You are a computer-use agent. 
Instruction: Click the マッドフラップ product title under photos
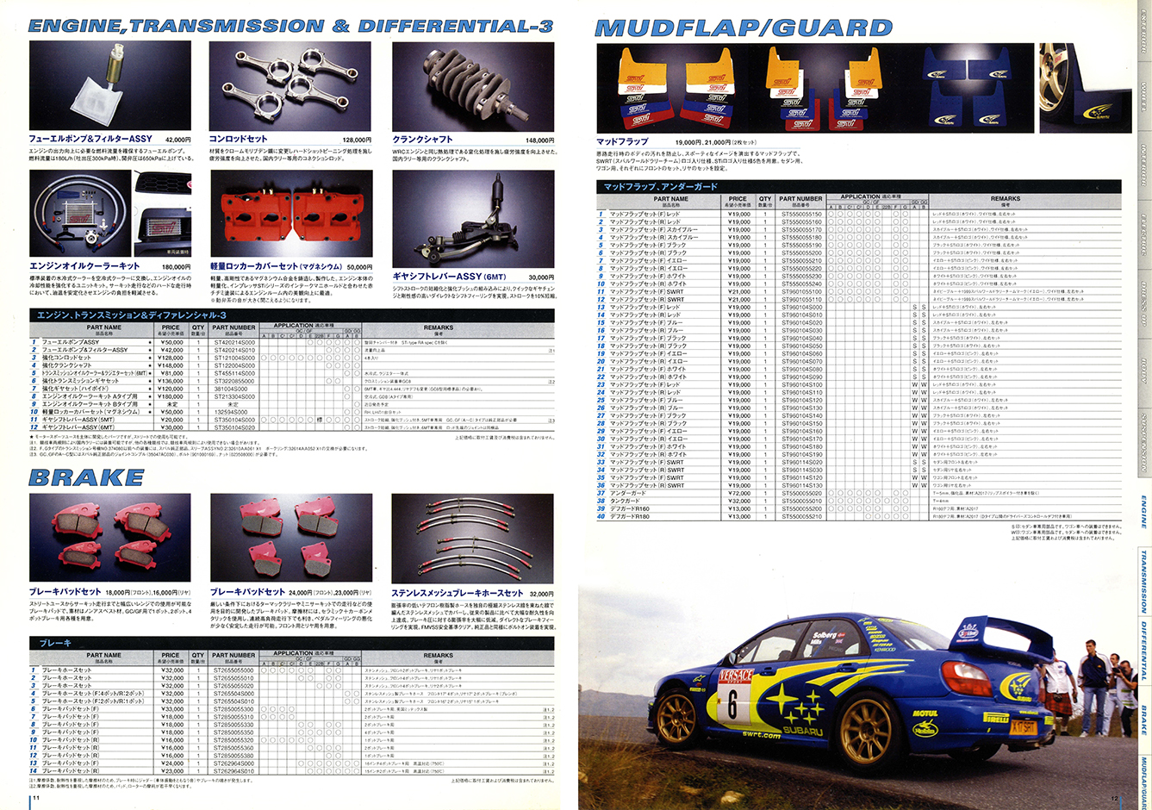622,141
